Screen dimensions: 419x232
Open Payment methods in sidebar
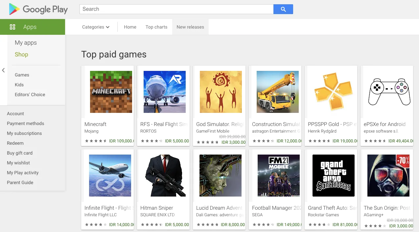click(x=25, y=123)
